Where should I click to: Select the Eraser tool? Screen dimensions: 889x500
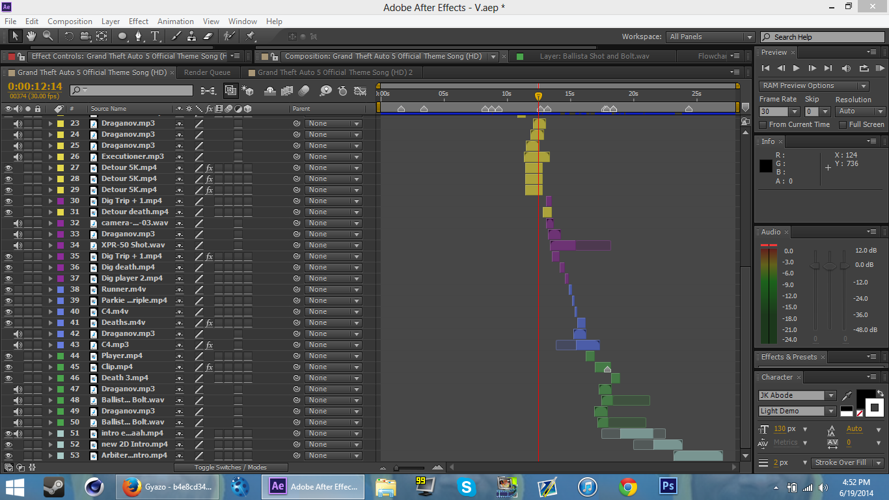(208, 36)
